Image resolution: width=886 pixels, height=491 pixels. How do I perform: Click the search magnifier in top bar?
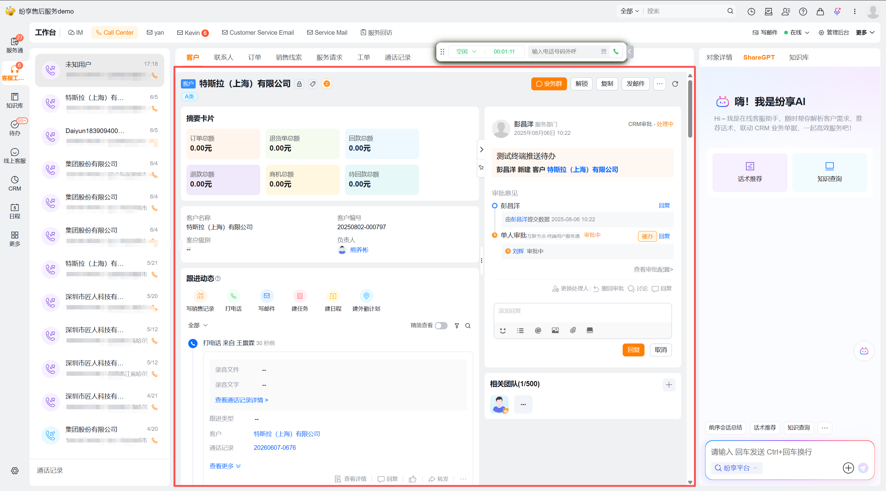coord(730,11)
